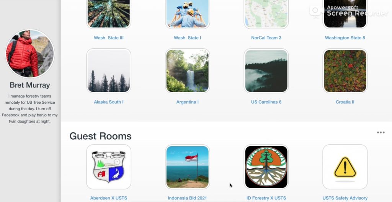The height and width of the screenshot is (202, 392).
Task: Open the Wash. State III tree canopy thumbnail
Action: click(x=109, y=14)
